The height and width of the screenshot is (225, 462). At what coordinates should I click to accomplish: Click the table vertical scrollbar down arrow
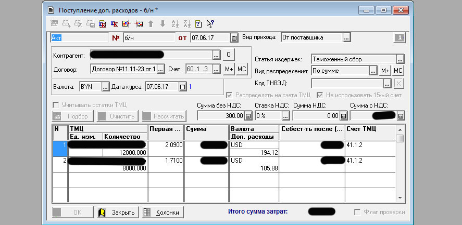point(399,198)
